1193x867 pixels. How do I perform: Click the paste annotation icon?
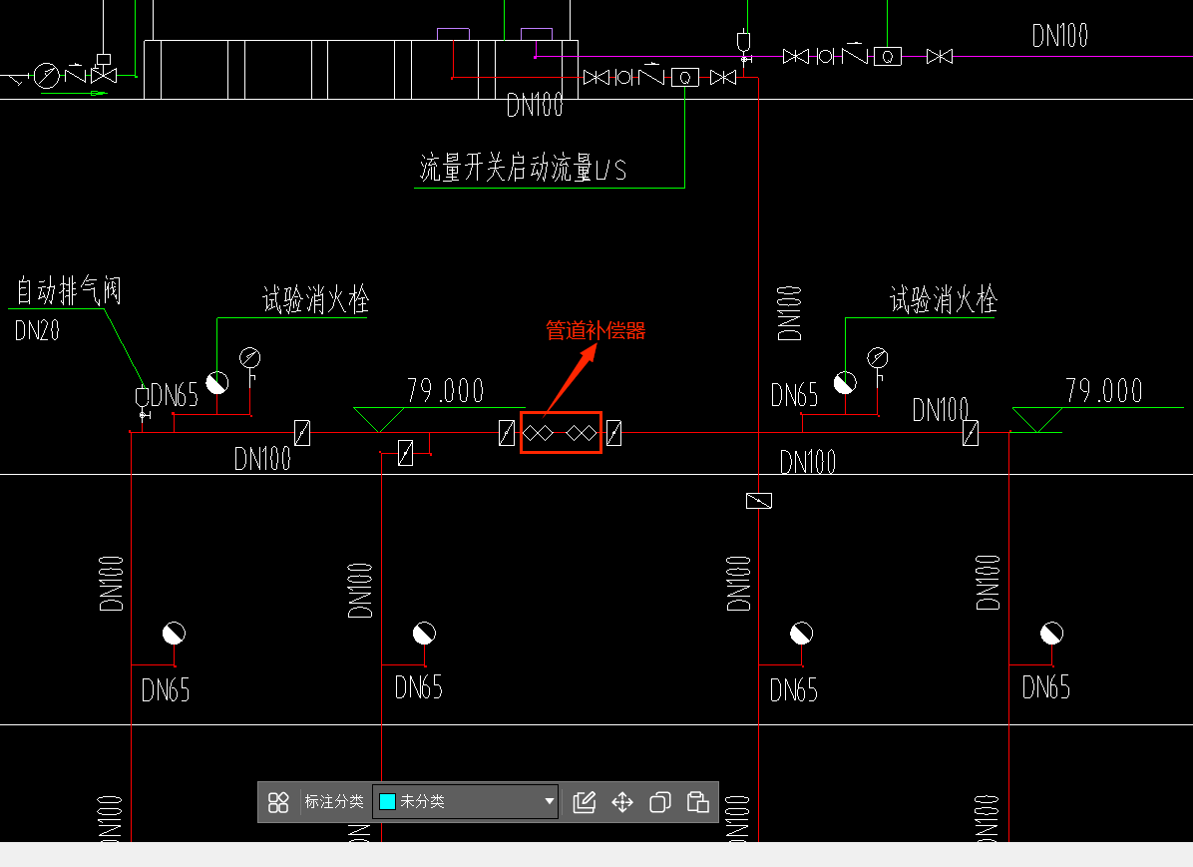[697, 802]
